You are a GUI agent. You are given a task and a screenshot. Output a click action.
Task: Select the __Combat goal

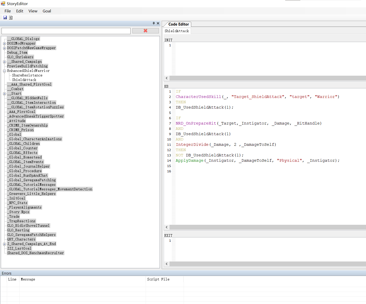(x=15, y=89)
